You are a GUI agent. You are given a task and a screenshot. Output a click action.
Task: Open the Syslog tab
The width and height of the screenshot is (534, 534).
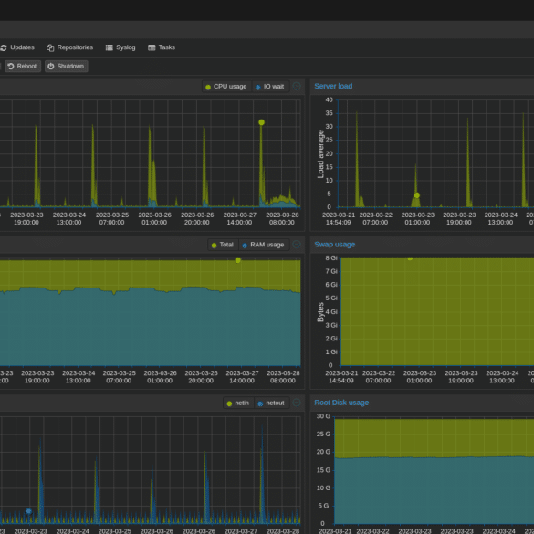click(x=120, y=47)
